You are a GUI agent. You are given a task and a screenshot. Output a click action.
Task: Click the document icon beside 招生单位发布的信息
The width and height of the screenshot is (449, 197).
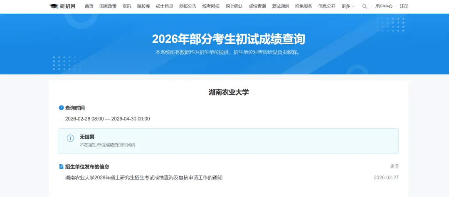click(x=61, y=166)
